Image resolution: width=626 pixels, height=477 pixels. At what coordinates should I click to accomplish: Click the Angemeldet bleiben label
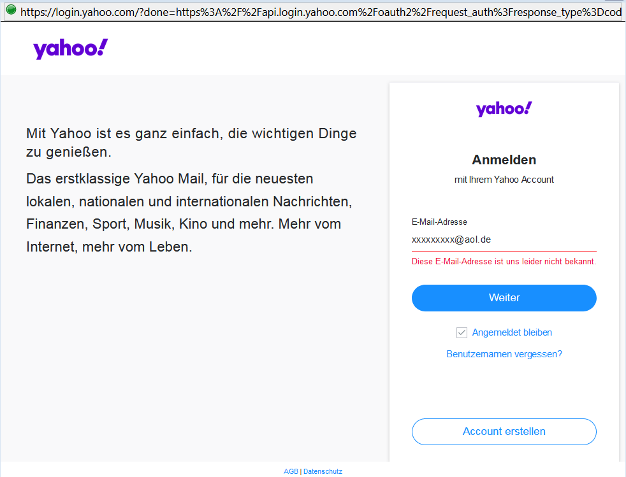[512, 332]
